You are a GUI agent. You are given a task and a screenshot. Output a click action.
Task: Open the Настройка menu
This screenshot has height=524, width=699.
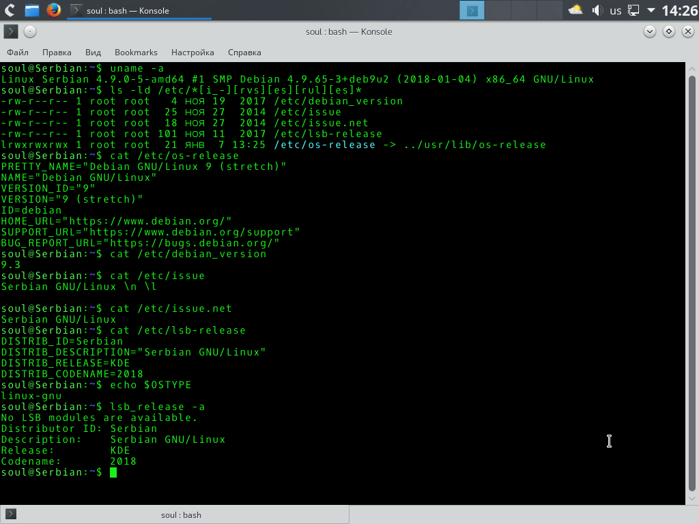(x=192, y=53)
